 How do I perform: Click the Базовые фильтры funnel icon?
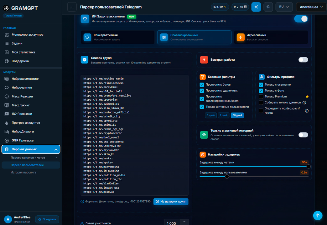point(203,77)
